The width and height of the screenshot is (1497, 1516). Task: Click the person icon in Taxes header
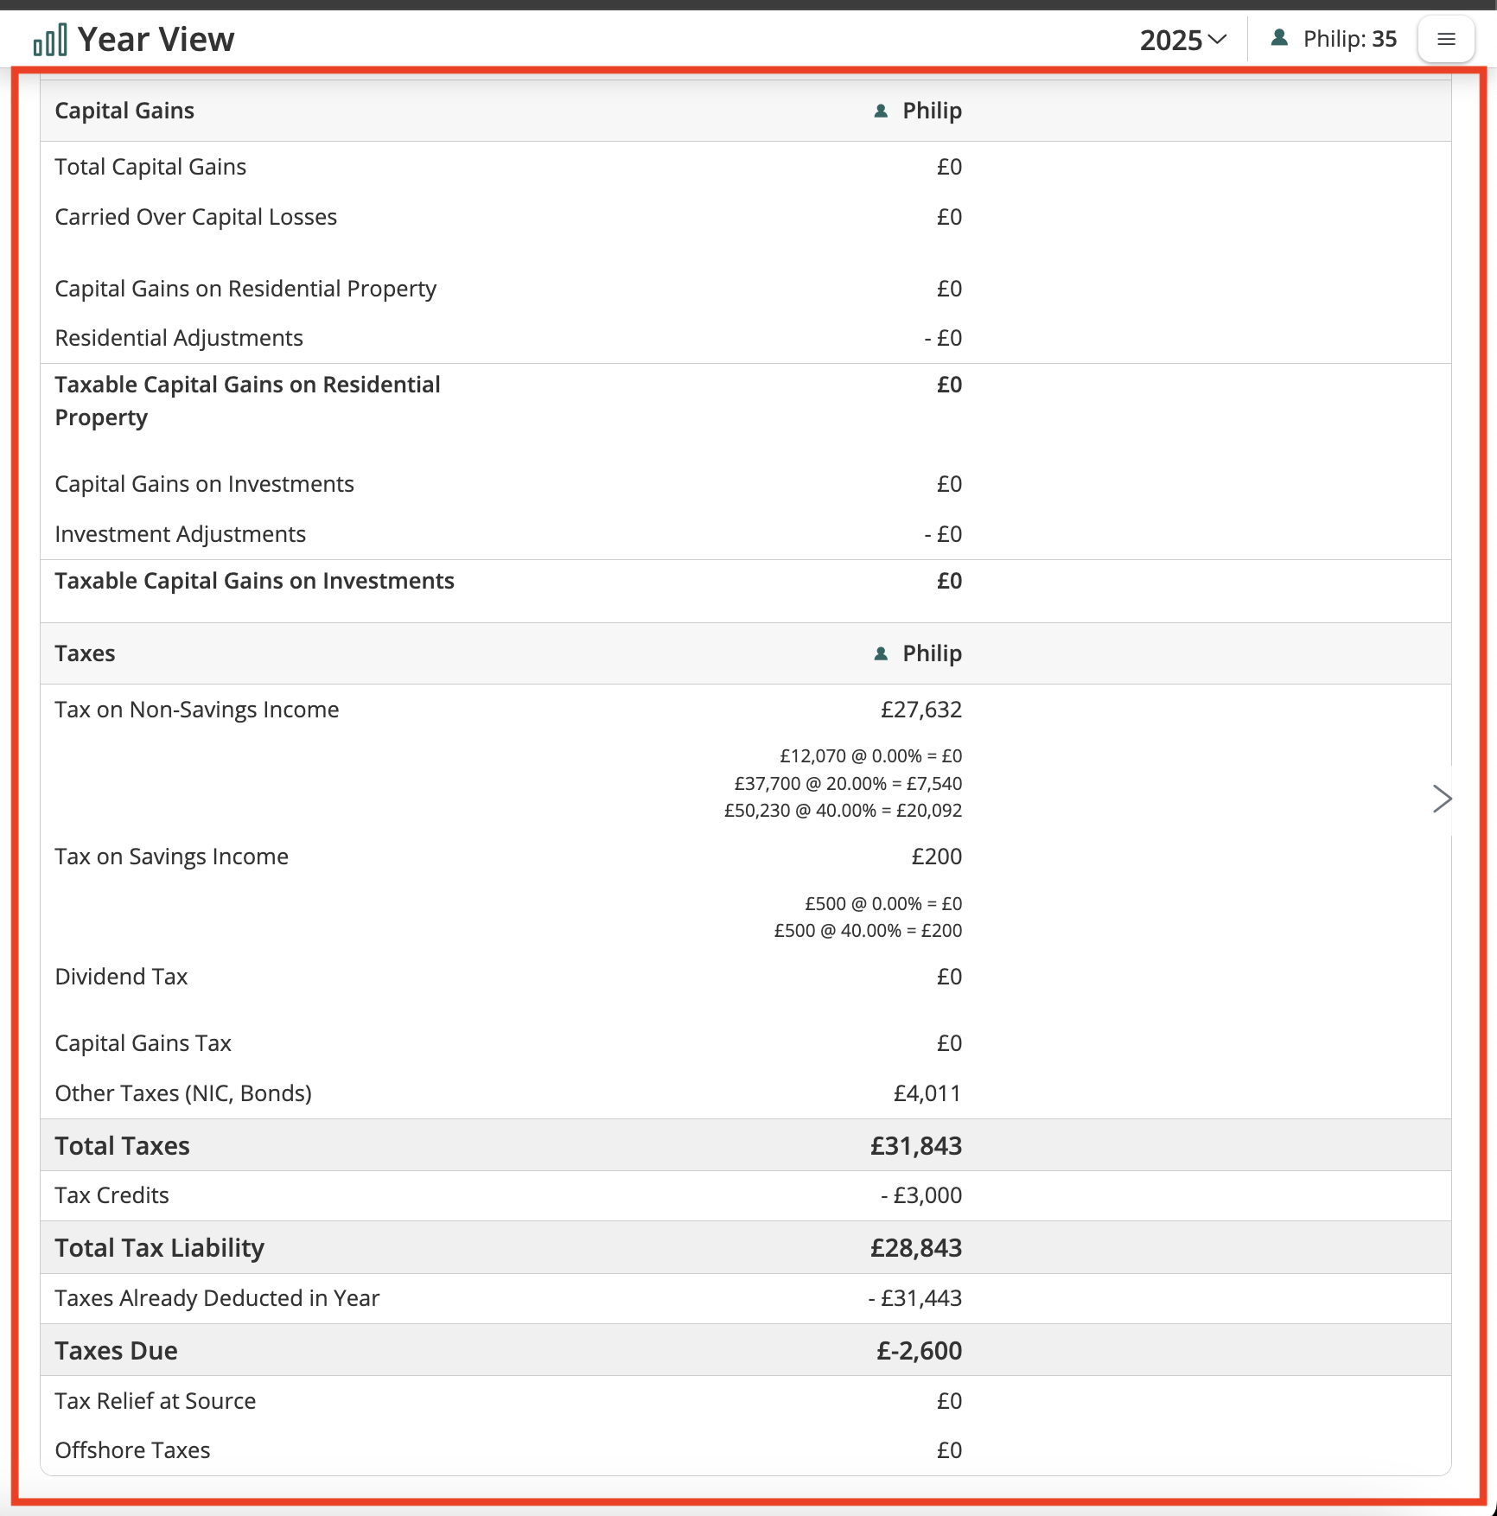(x=881, y=654)
